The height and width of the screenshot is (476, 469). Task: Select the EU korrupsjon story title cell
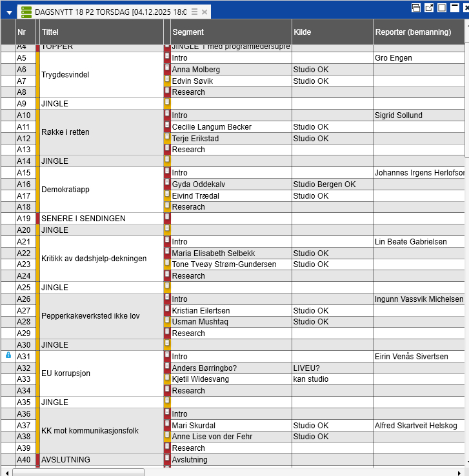click(x=101, y=373)
